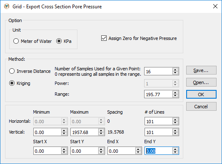Confirm the dialog with OK
The width and height of the screenshot is (222, 164).
(201, 94)
